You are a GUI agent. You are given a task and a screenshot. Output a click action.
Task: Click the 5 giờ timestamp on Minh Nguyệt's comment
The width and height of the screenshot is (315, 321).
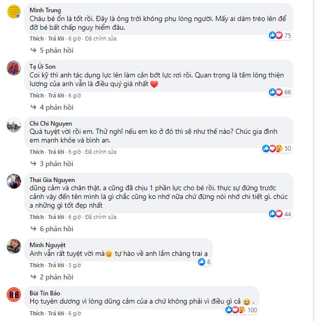point(74,265)
